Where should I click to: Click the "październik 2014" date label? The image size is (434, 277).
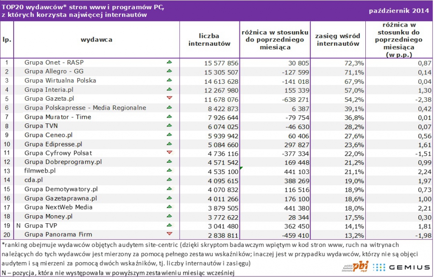pyautogui.click(x=399, y=10)
